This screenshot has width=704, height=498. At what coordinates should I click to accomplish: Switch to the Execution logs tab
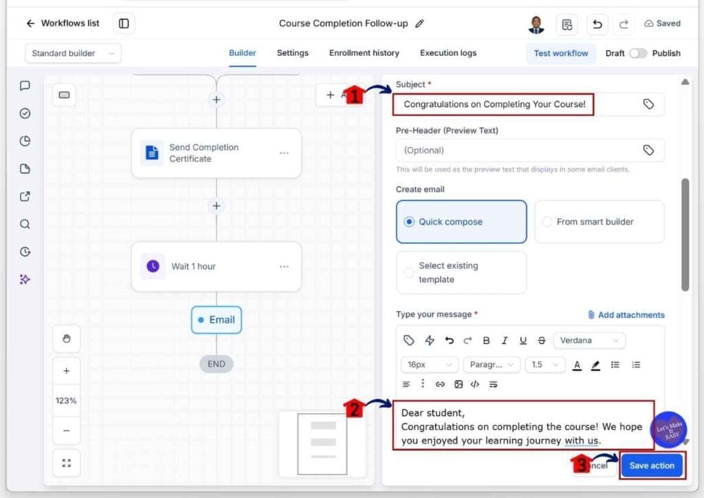(448, 53)
